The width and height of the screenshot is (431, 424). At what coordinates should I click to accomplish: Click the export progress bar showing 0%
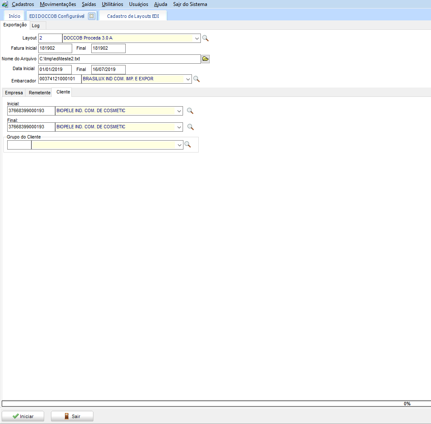click(x=216, y=404)
